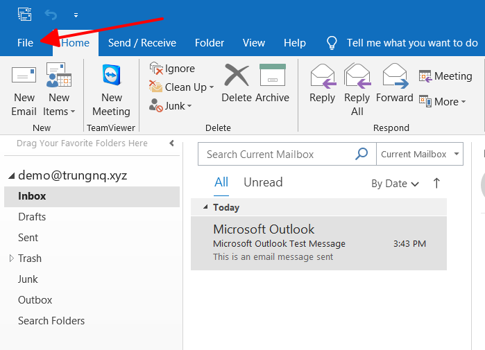Show All messages filter

[x=221, y=182]
